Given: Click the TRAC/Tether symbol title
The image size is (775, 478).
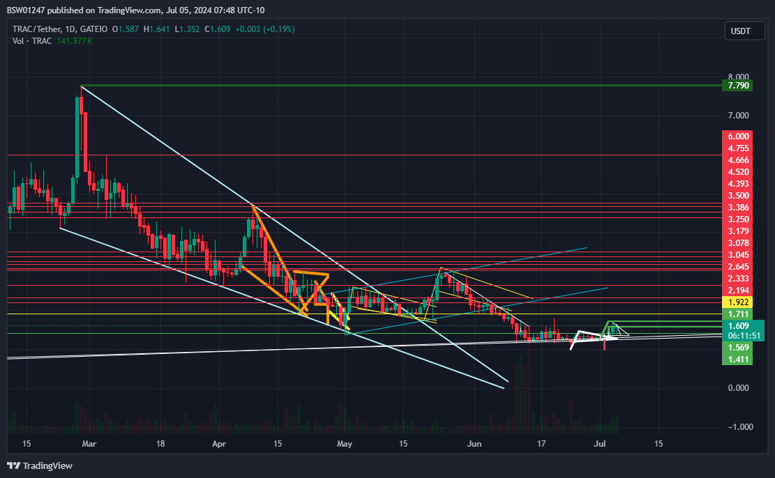Looking at the screenshot, I should 37,29.
